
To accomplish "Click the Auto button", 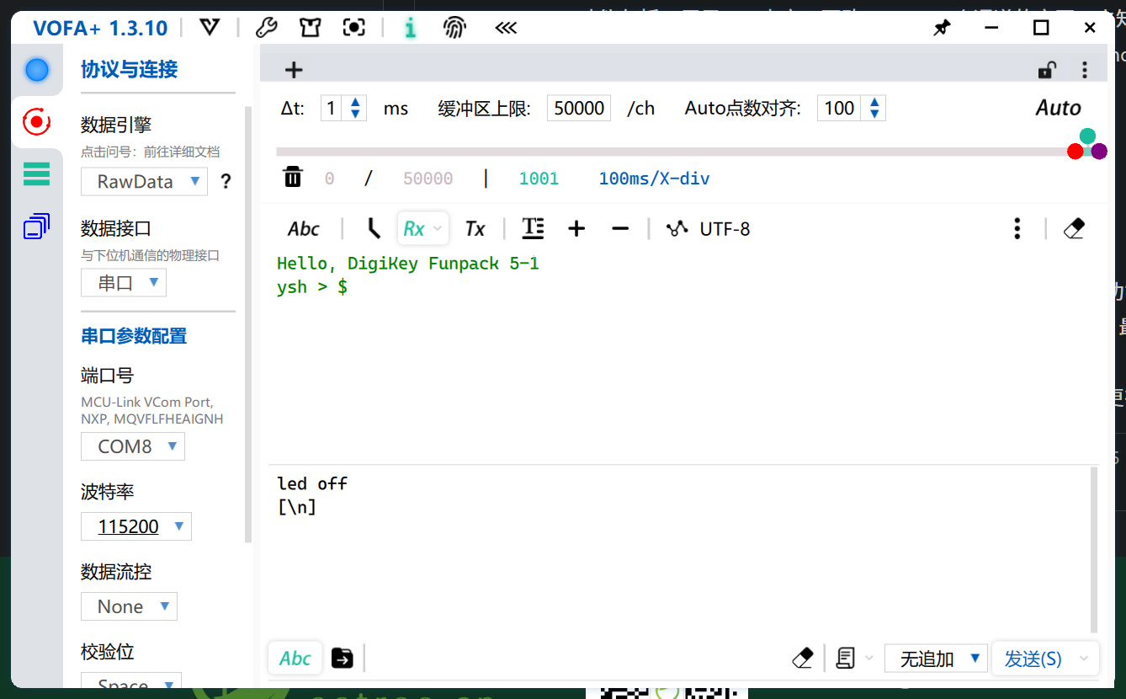I will (1058, 108).
